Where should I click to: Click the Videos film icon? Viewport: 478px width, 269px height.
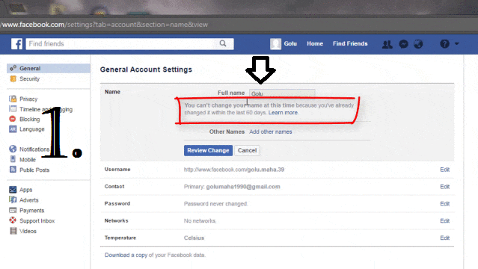(13, 231)
